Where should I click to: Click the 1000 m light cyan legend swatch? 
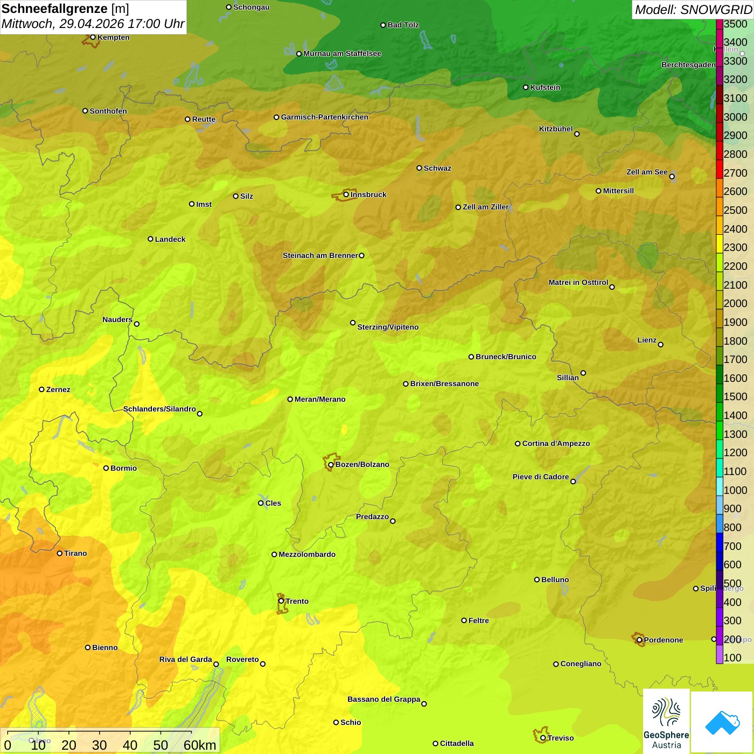(720, 486)
